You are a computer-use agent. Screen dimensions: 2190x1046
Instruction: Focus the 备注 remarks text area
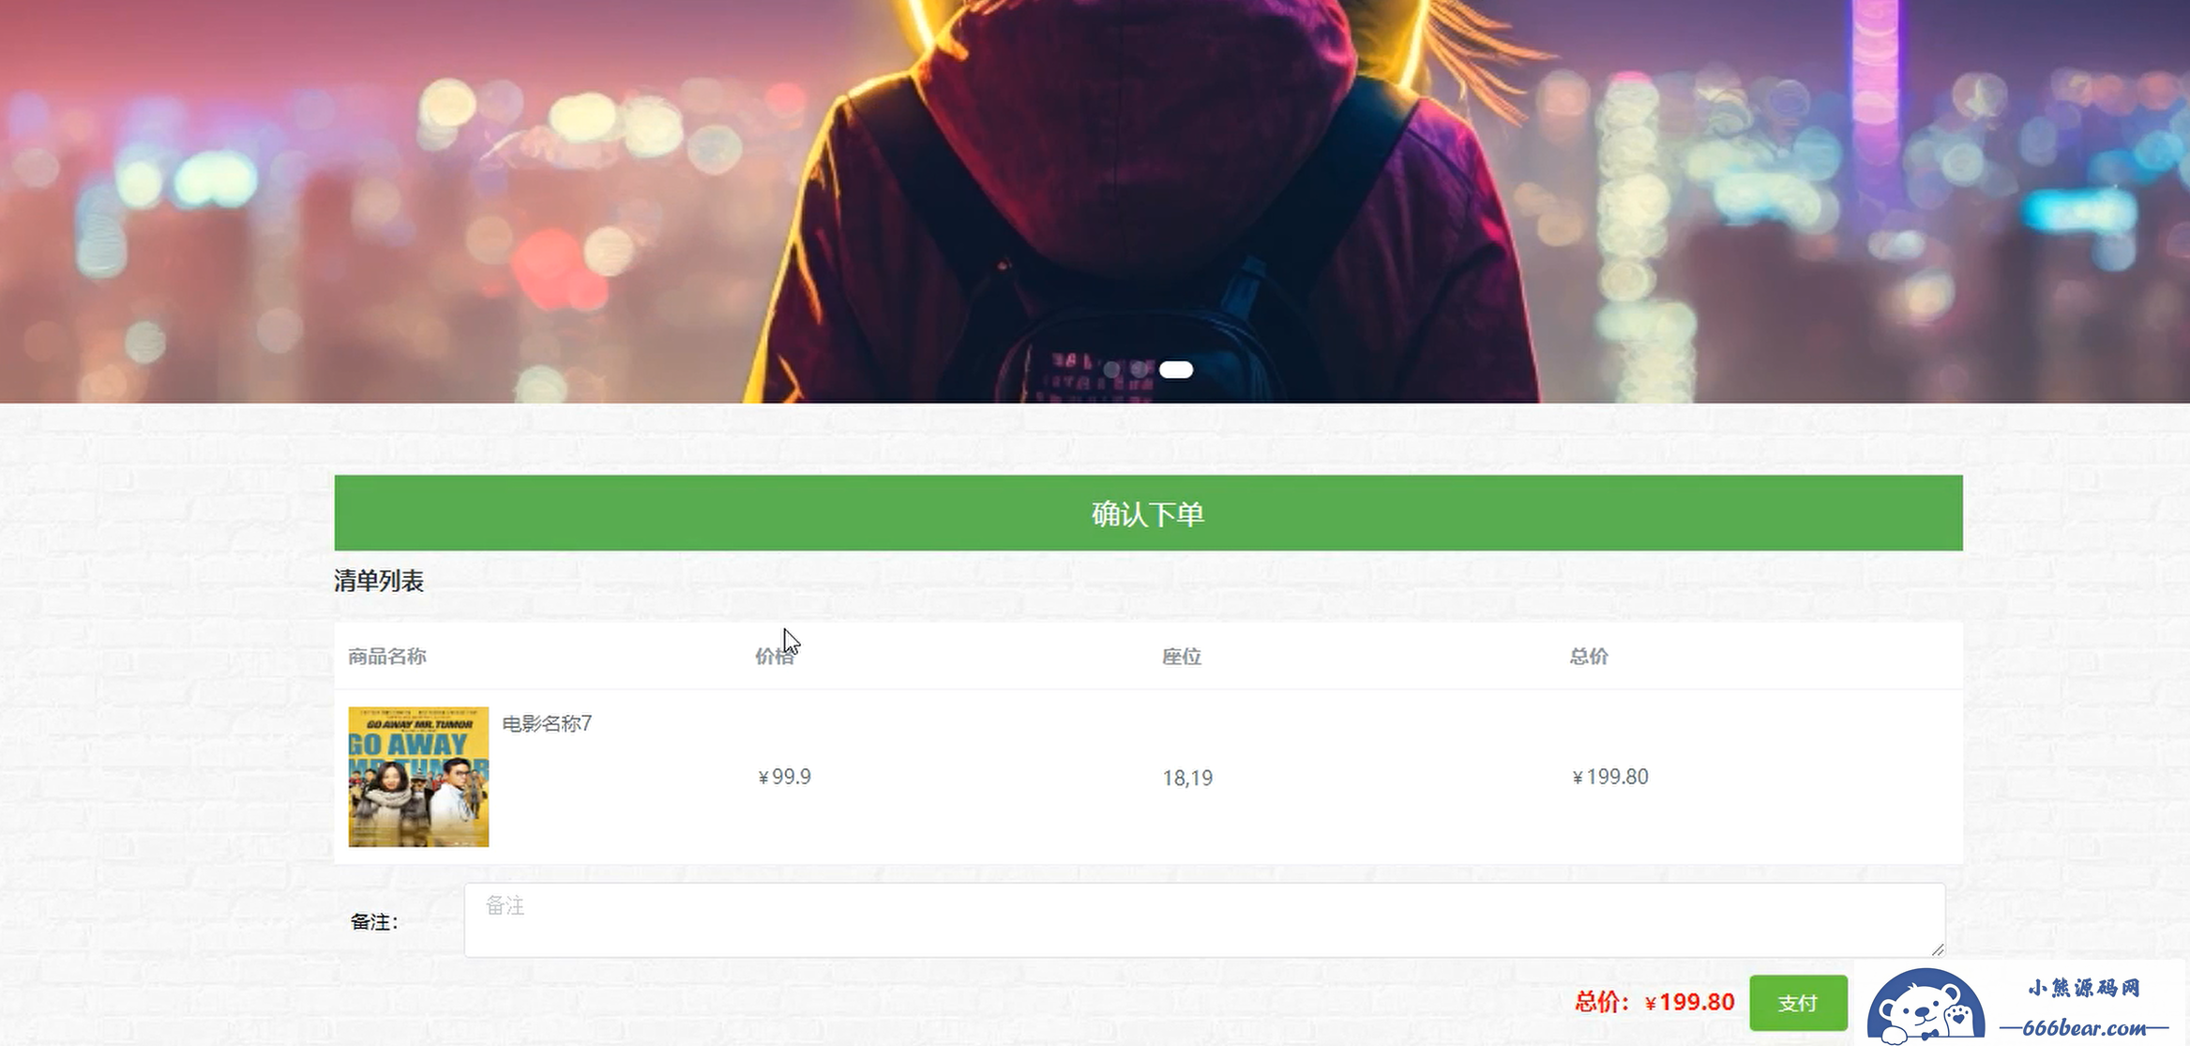1204,920
